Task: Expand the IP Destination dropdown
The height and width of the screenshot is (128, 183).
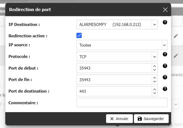Action: (154, 25)
